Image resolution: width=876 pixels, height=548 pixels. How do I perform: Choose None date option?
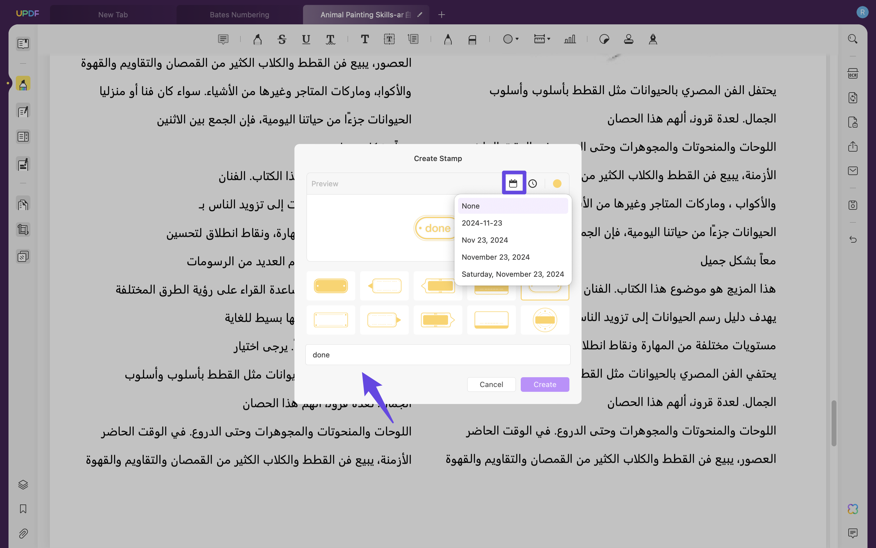click(513, 206)
